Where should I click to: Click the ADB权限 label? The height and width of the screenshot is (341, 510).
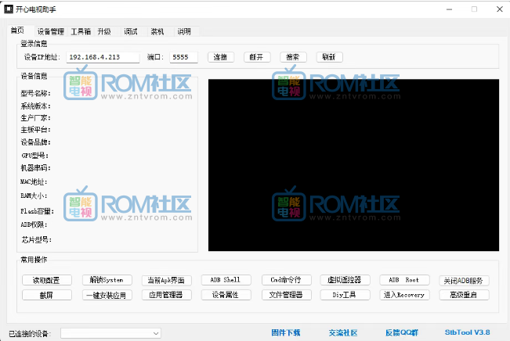34,224
